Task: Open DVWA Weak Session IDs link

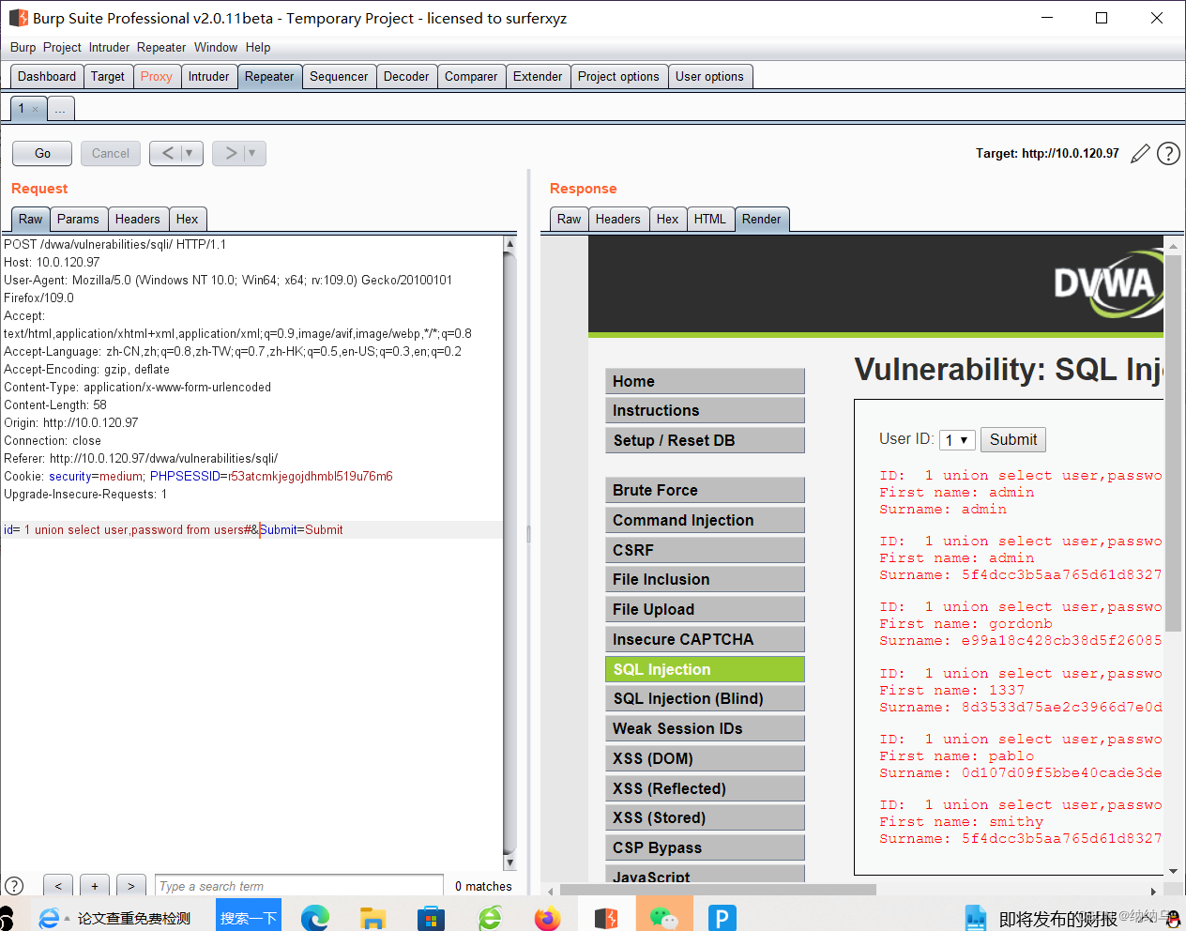Action: point(705,728)
